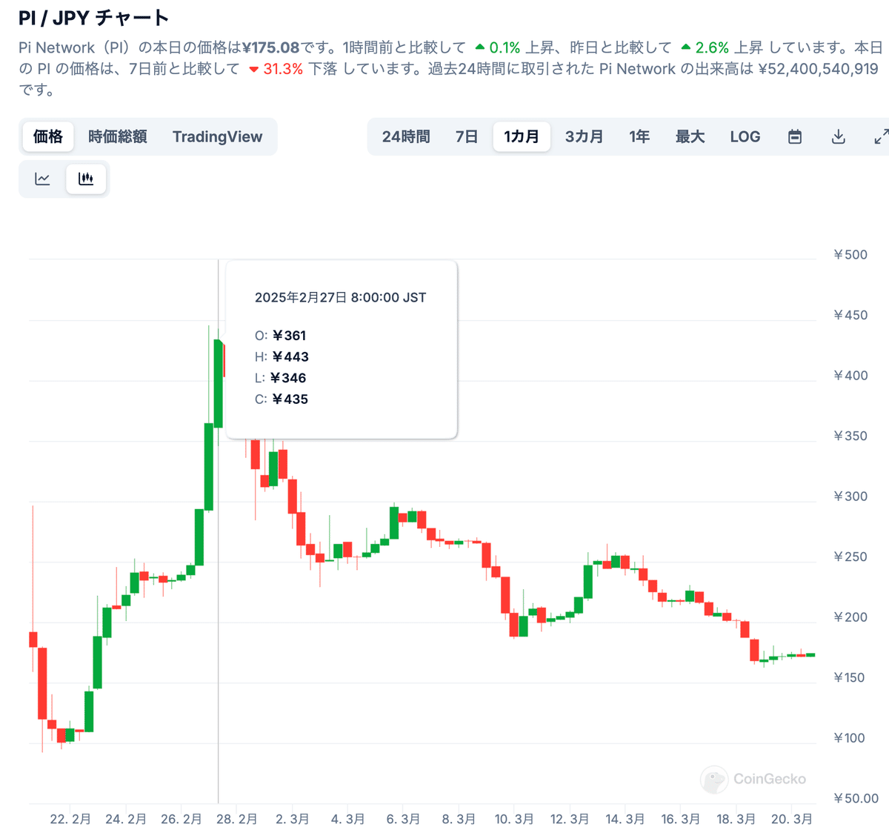Switch to the 時価総額 tab
Viewport: 889px width, 833px height.
119,136
